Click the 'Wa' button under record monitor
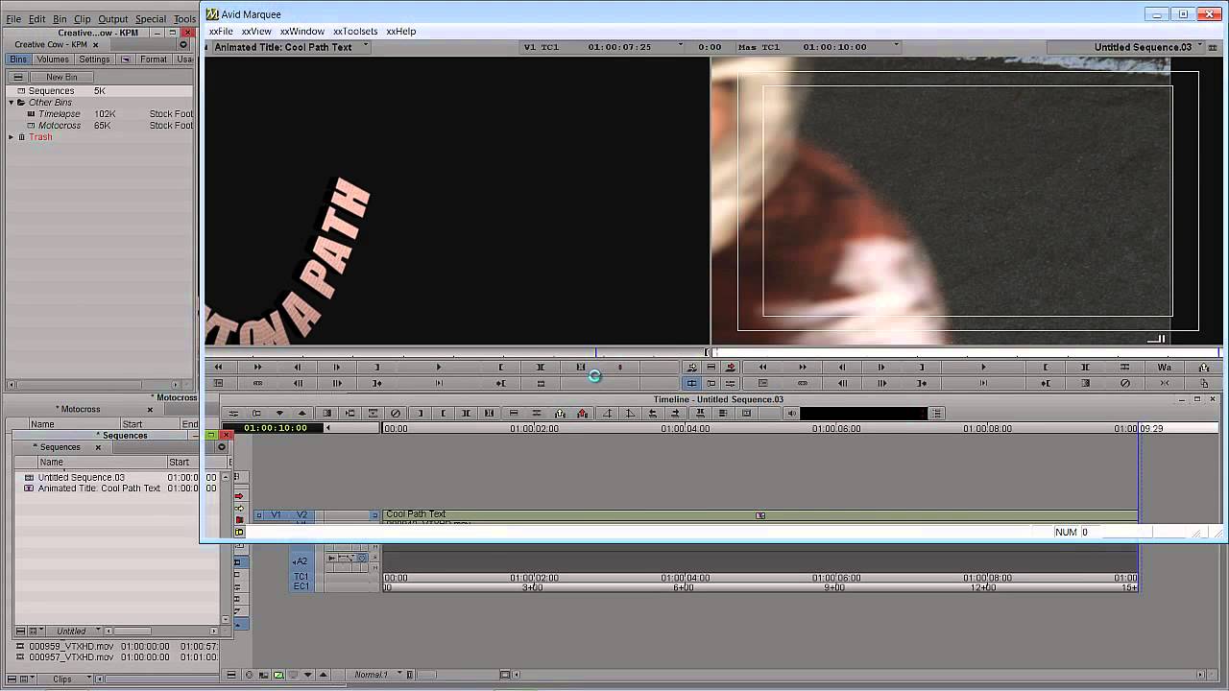 1164,367
